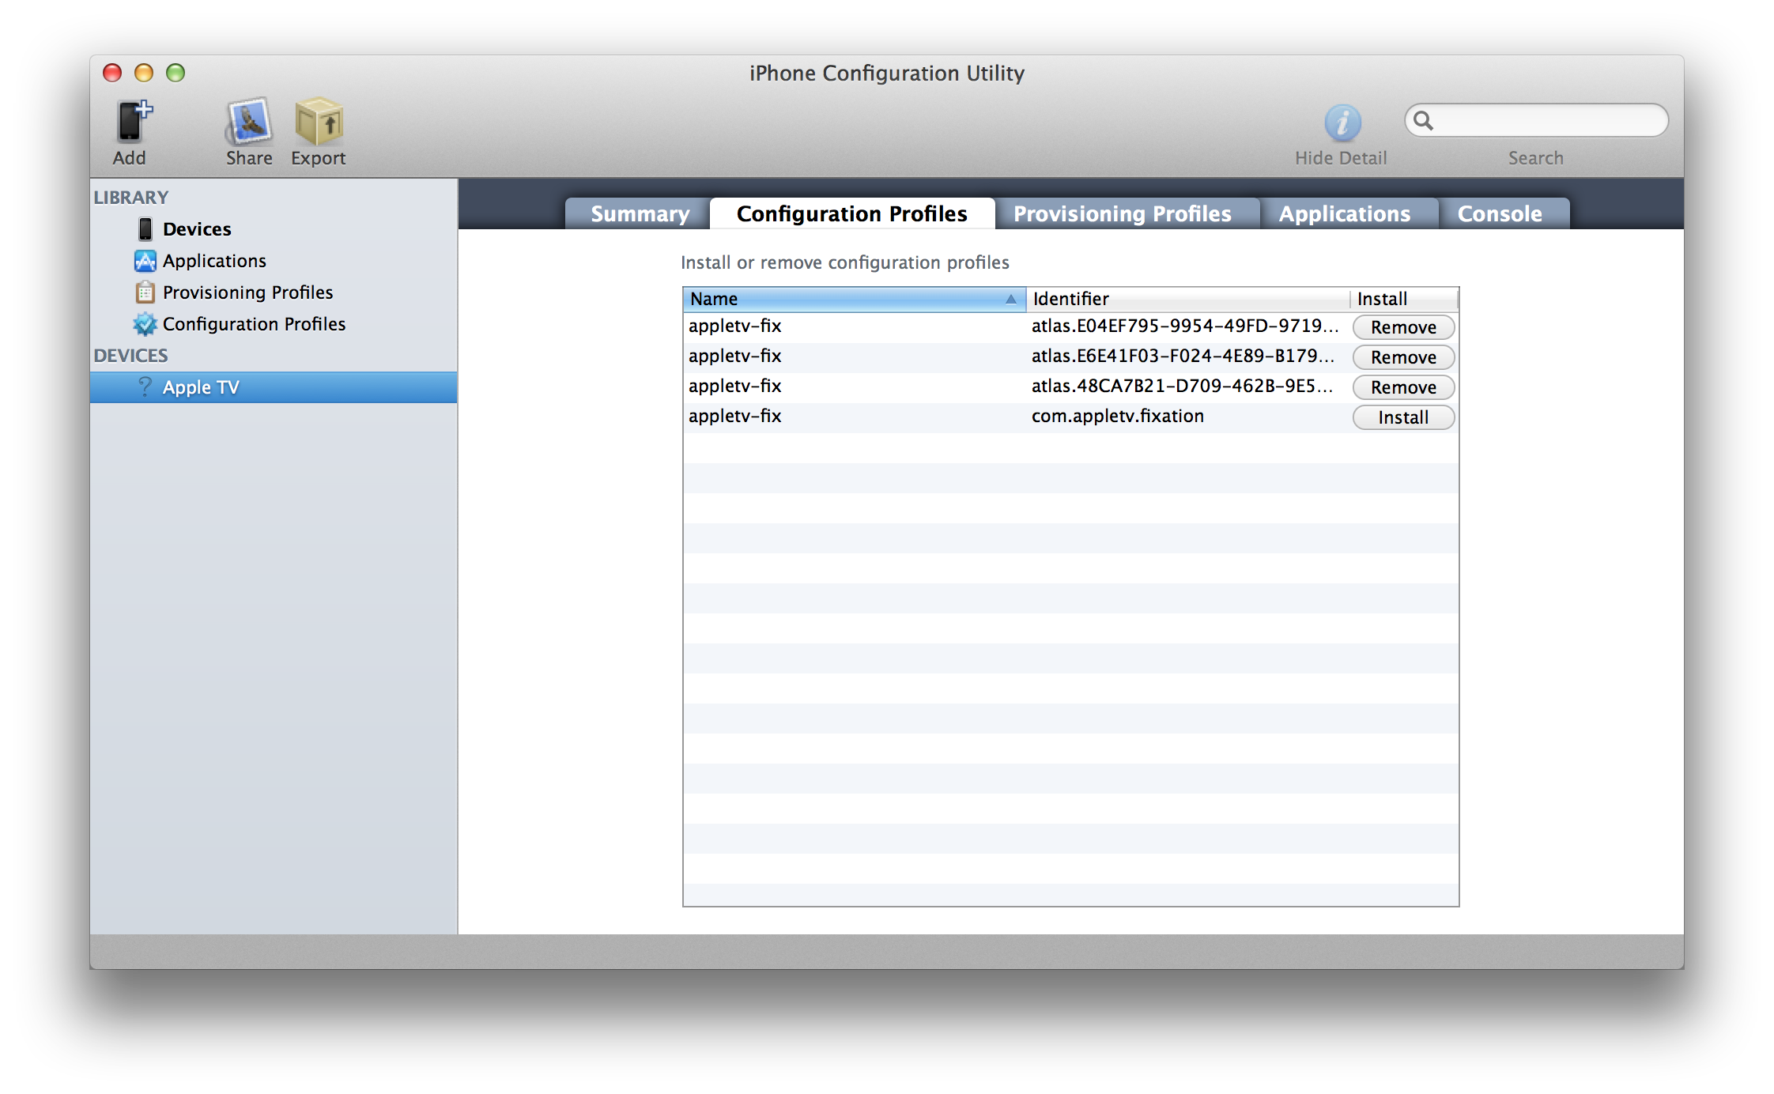
Task: Install the com.appletv.fixation profile
Action: pyautogui.click(x=1403, y=417)
